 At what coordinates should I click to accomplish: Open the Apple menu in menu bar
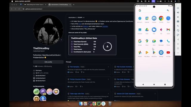click(12, 1)
